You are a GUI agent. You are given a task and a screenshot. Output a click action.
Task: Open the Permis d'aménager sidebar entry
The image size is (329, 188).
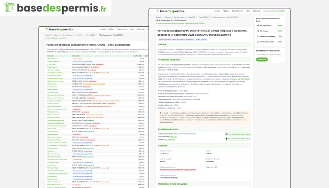(x=270, y=37)
